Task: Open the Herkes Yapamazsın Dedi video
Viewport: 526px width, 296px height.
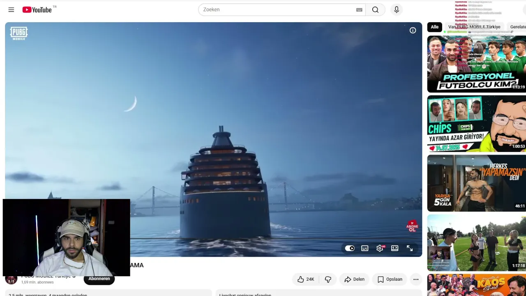Action: click(477, 183)
